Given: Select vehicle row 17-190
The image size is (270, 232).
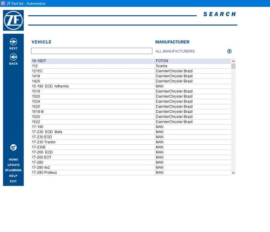Looking at the screenshot, I should click(x=131, y=127).
